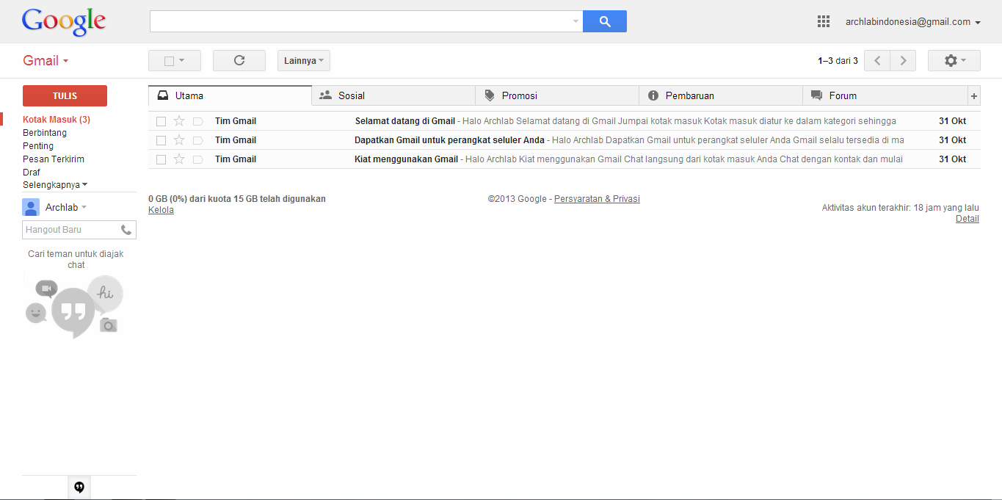Mark 'Kiat menggunakan Gmail' as important
The height and width of the screenshot is (500, 1002).
(197, 159)
